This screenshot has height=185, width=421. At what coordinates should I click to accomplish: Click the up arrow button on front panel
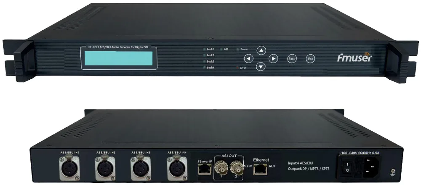coord(261,50)
